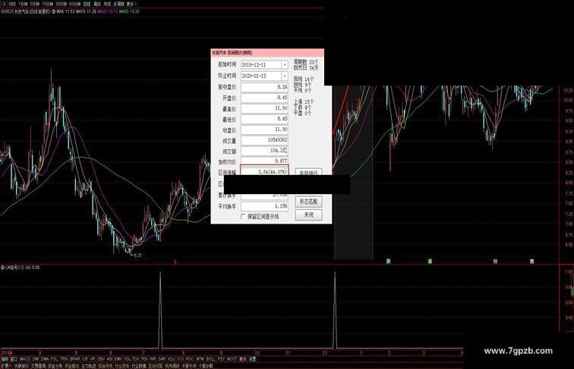This screenshot has height=369, width=574.
Task: Open the end date dropdown 2020-01-13
Action: (284, 76)
